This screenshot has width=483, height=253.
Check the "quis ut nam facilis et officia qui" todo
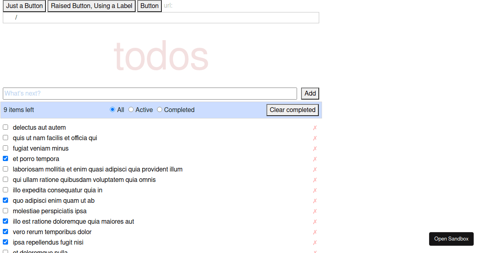(x=5, y=137)
